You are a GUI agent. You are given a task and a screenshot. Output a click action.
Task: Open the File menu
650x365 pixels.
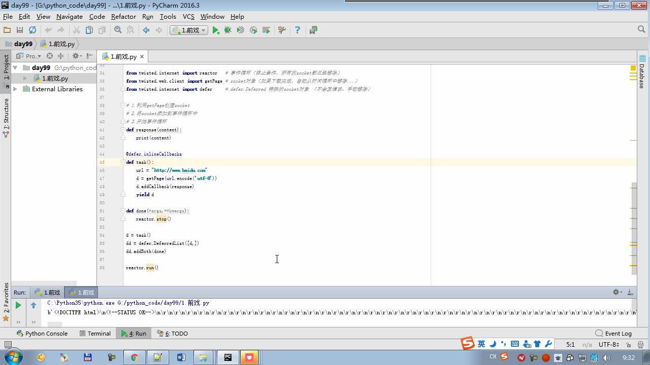pyautogui.click(x=8, y=16)
